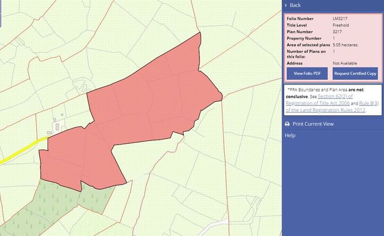384x236 pixels.
Task: Click the printer icon
Action: 287,124
